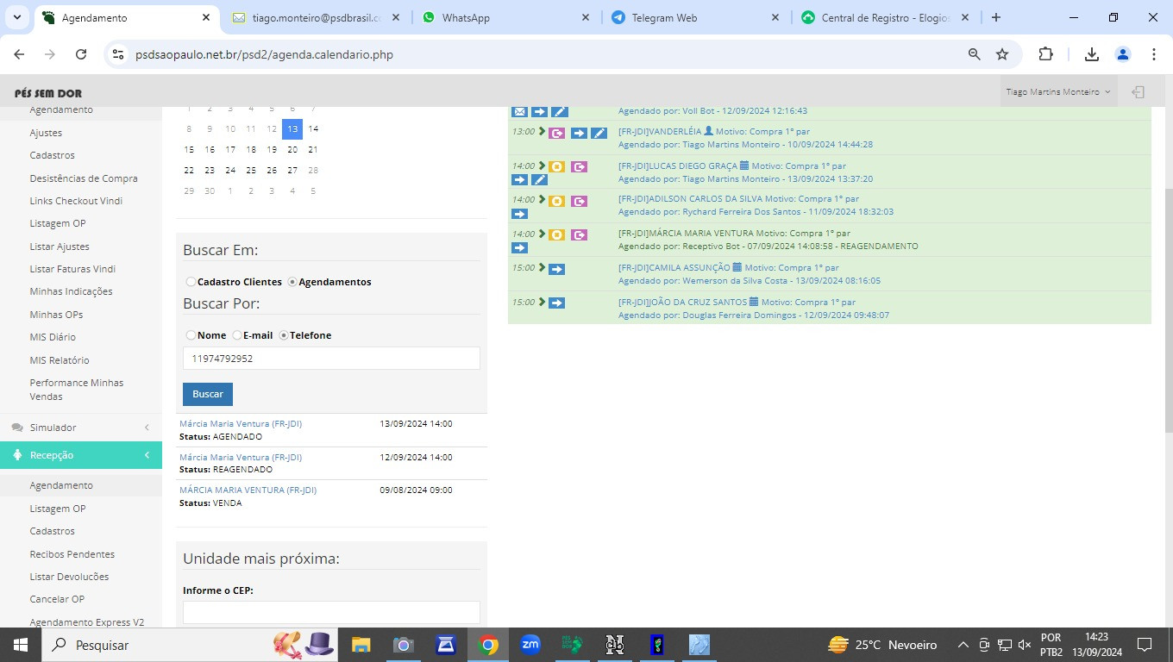The width and height of the screenshot is (1173, 662).
Task: Open Chrome downloads icon
Action: pyautogui.click(x=1091, y=54)
